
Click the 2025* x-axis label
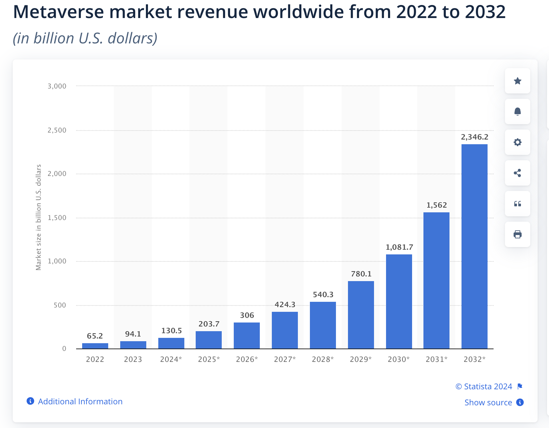(209, 359)
